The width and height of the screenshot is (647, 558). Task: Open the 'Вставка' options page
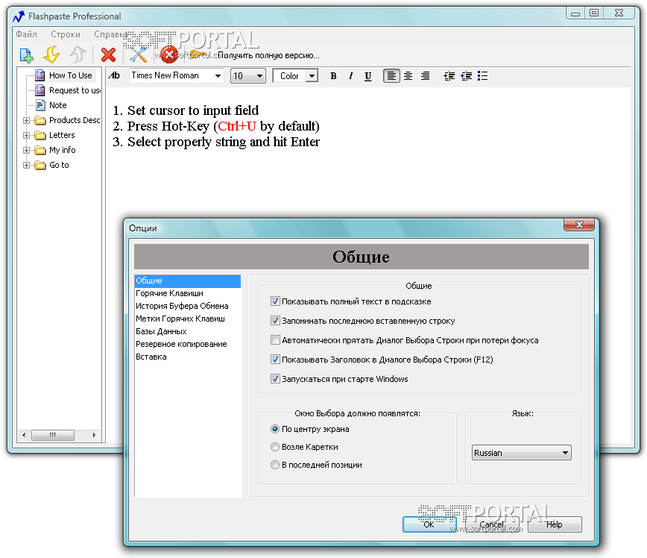[x=151, y=357]
